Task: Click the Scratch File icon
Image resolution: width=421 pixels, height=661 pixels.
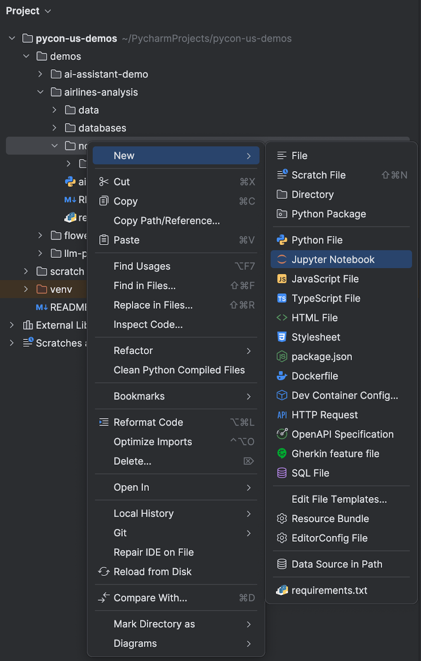Action: 282,175
